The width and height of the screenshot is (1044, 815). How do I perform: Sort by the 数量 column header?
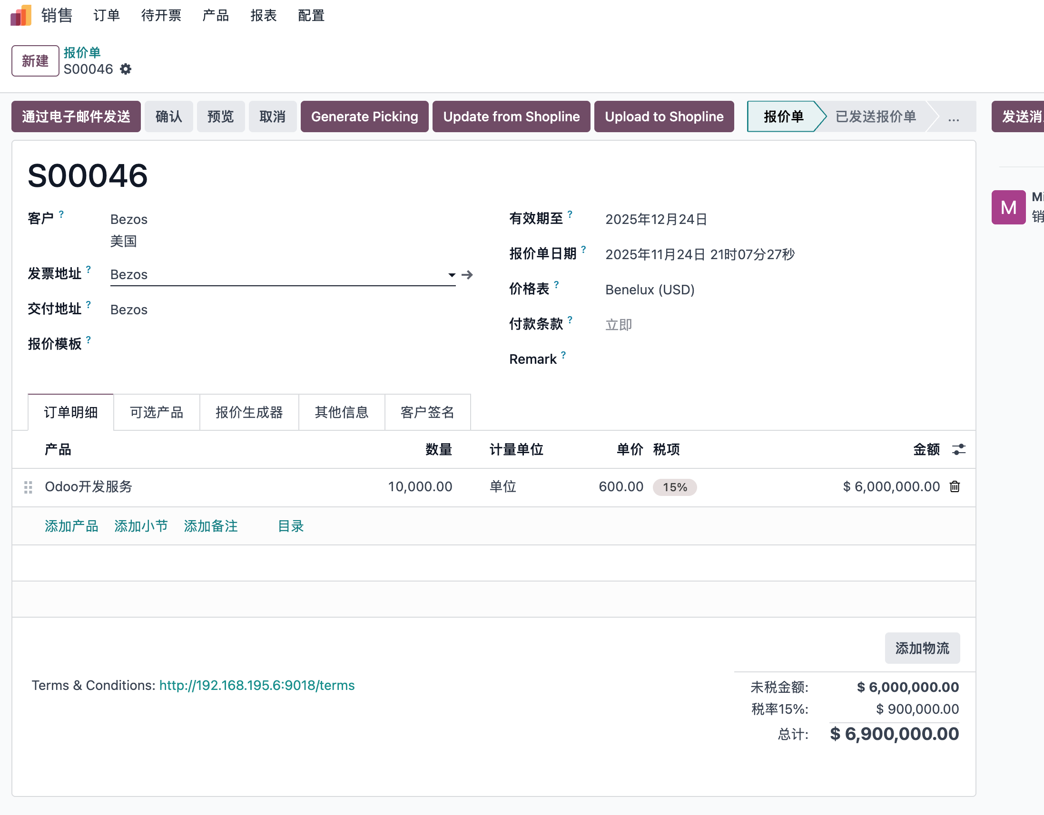pyautogui.click(x=439, y=449)
